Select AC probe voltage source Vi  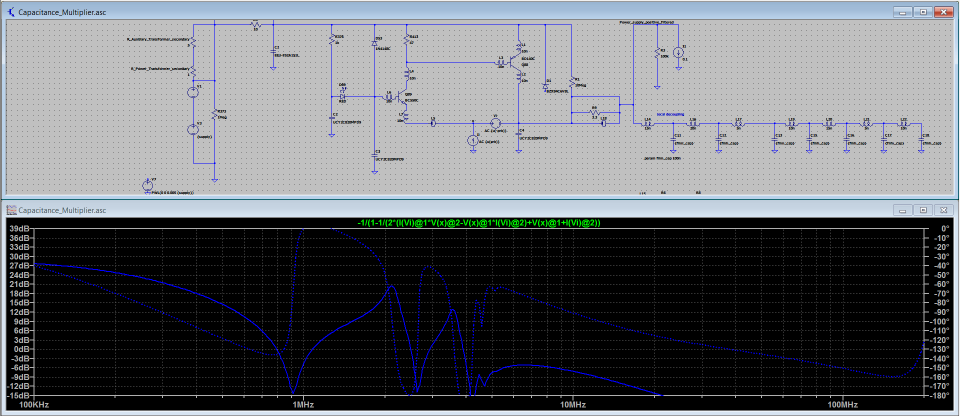[x=495, y=123]
